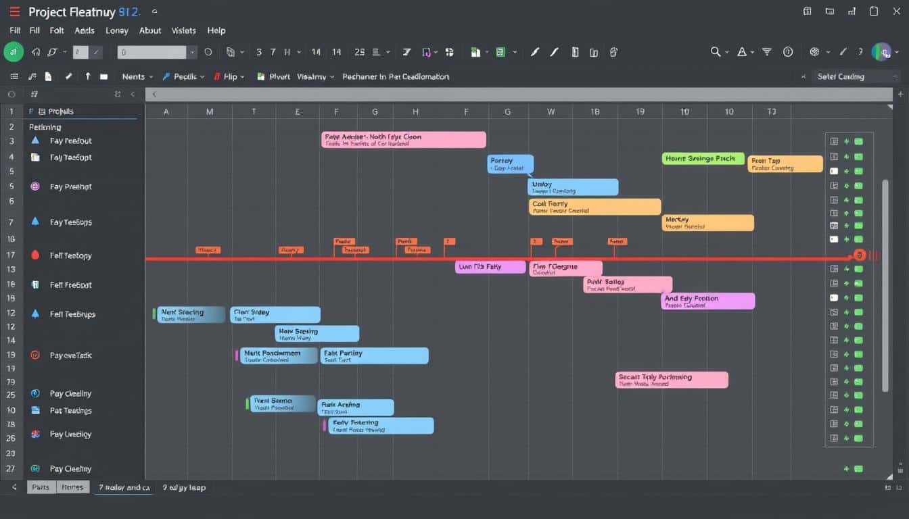The height and width of the screenshot is (519, 909).
Task: Switch to the Parts sheet tab
Action: tap(41, 487)
